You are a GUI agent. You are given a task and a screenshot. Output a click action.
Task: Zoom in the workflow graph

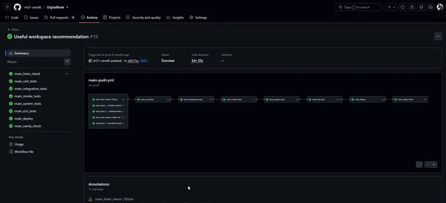[x=434, y=165]
